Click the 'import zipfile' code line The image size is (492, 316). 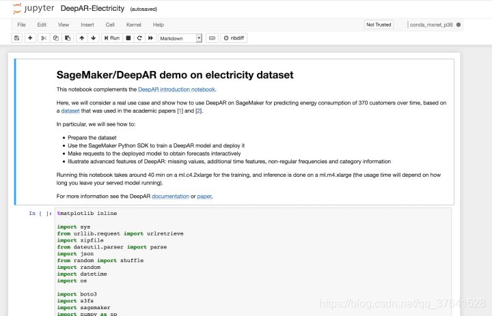coord(81,240)
